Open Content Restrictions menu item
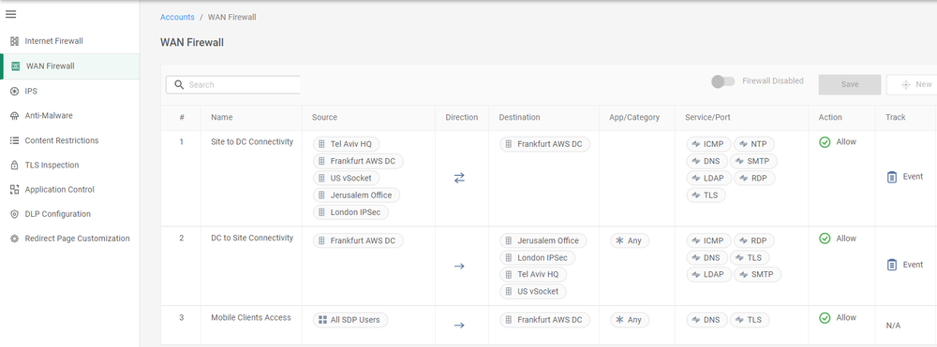The height and width of the screenshot is (347, 937). 70,140
